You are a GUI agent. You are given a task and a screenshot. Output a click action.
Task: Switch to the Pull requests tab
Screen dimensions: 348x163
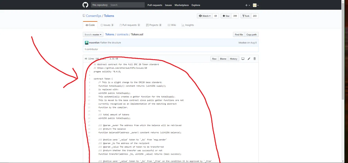point(130,25)
